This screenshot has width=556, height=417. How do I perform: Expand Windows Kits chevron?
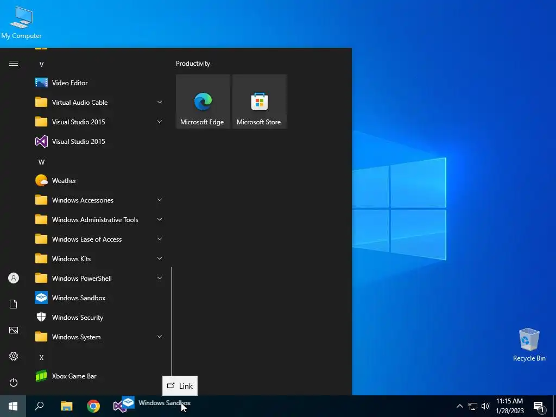tap(160, 258)
